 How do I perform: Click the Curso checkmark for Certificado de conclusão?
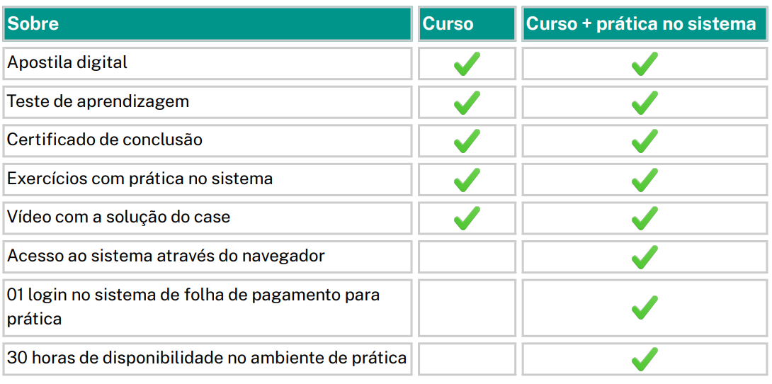[467, 141]
